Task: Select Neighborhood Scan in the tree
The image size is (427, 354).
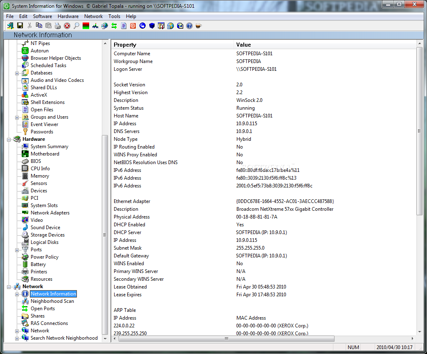Action: [52, 301]
